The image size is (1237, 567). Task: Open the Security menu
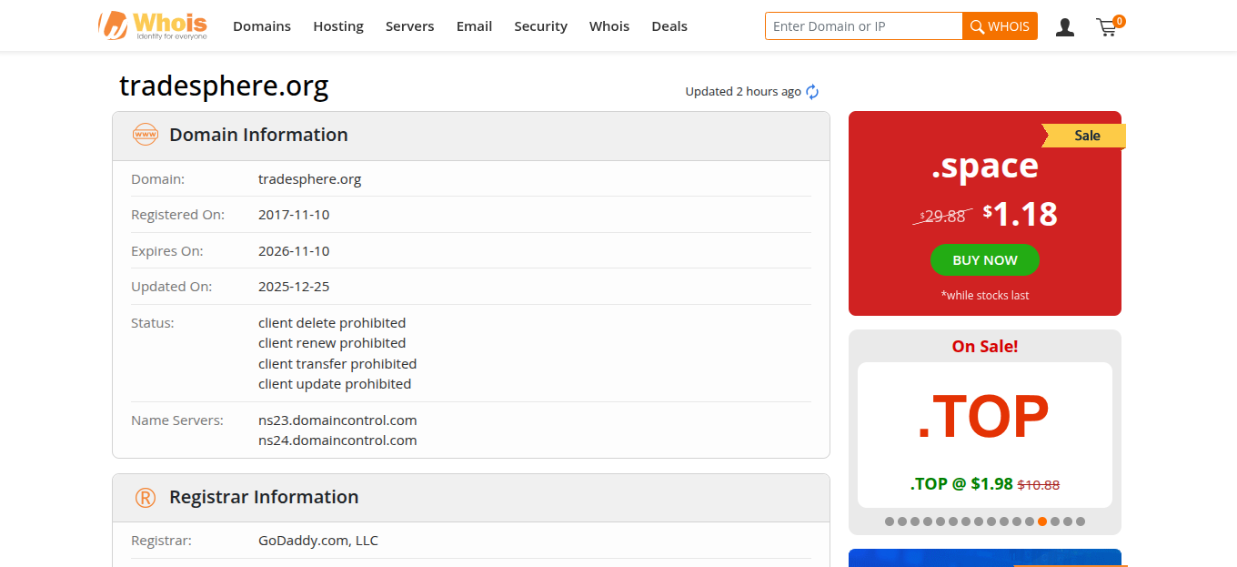coord(541,26)
